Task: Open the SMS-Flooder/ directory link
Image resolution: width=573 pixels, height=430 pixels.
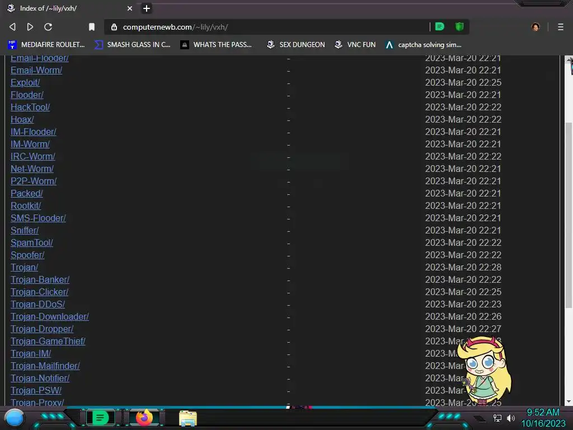Action: 38,218
